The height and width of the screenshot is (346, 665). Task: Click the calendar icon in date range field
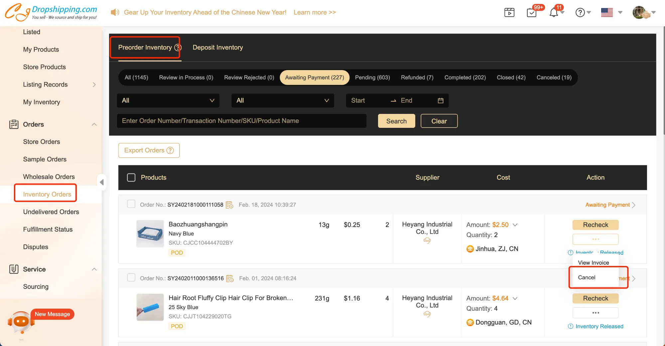(x=441, y=101)
